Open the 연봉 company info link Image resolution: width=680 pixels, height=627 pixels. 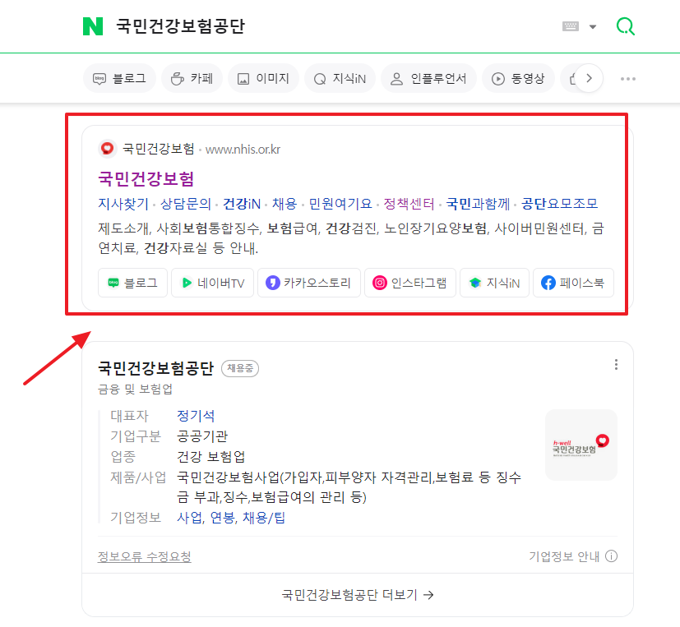tap(223, 518)
